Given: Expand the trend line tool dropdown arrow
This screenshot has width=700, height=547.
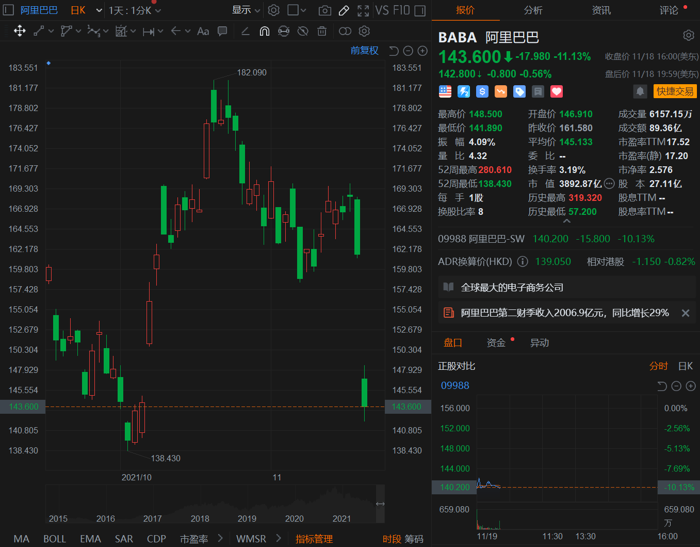Looking at the screenshot, I should pyautogui.click(x=52, y=31).
